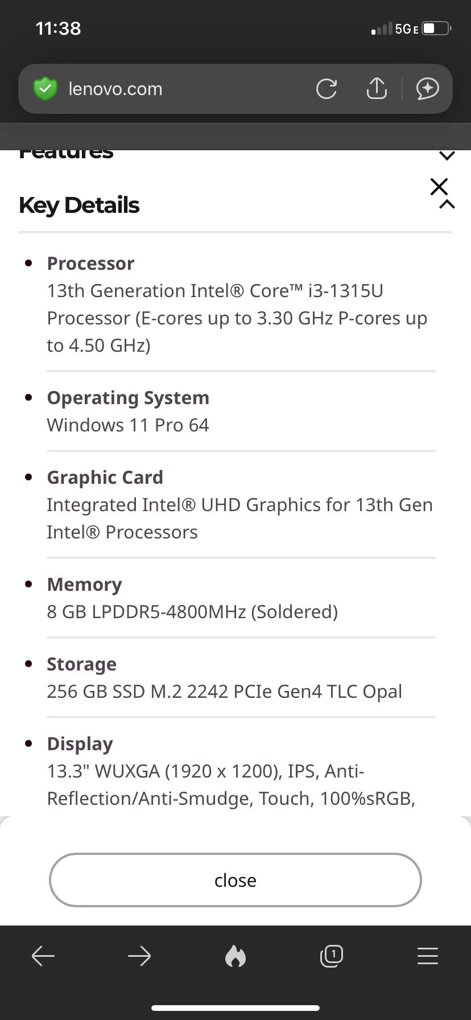The image size is (471, 1020).
Task: Go forward with the right arrow
Action: (x=139, y=956)
